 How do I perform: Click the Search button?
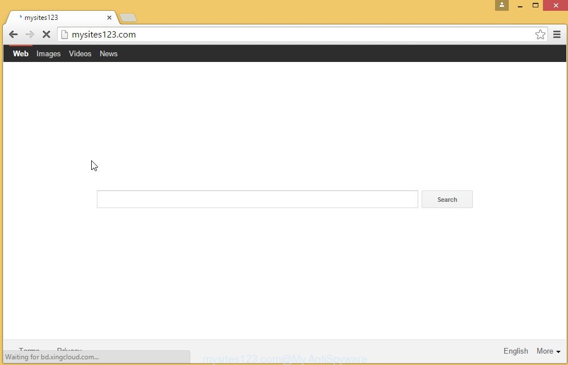447,200
